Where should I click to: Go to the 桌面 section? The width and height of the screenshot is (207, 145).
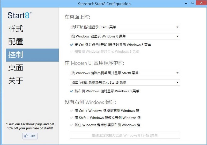[16, 68]
